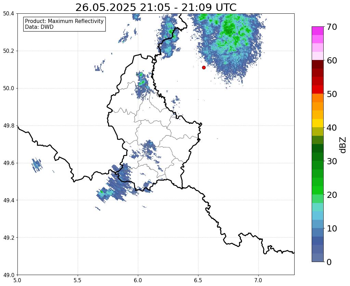Click latitude axis label 49.6
The width and height of the screenshot is (350, 286).
(9, 163)
